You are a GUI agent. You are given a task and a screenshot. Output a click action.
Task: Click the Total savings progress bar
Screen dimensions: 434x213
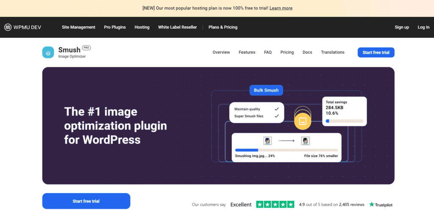344,121
